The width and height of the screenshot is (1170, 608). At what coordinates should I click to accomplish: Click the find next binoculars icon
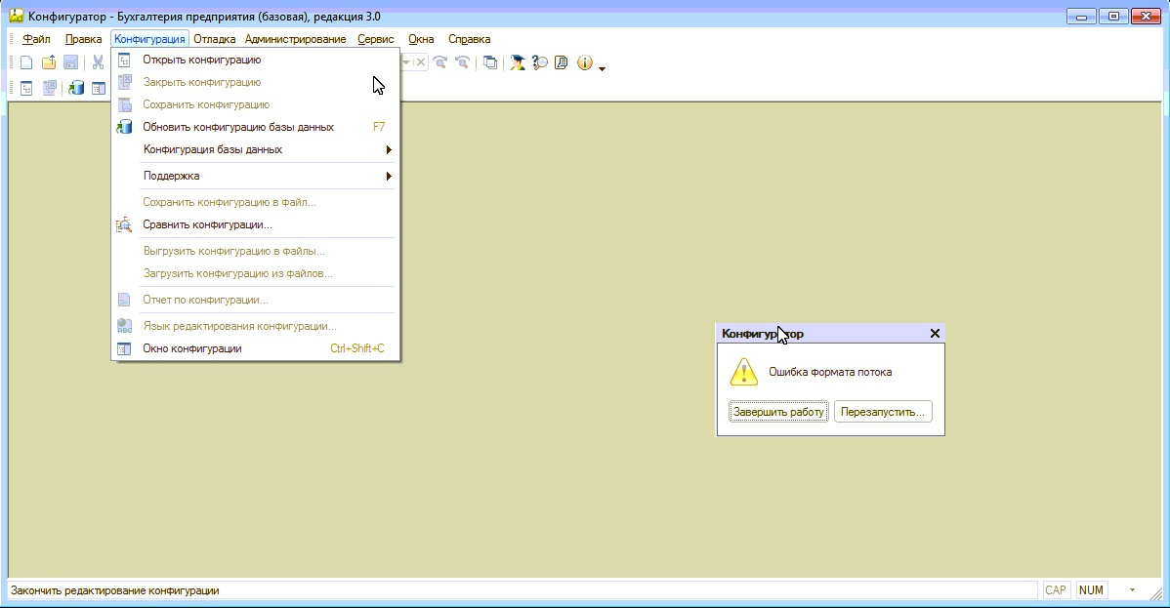pos(440,62)
